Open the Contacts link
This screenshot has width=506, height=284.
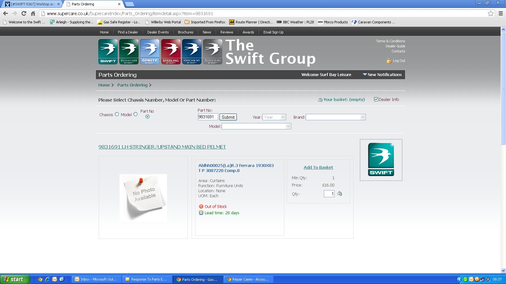(x=398, y=51)
